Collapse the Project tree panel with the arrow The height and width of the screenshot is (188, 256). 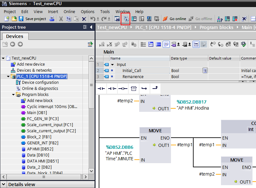(x=91, y=27)
